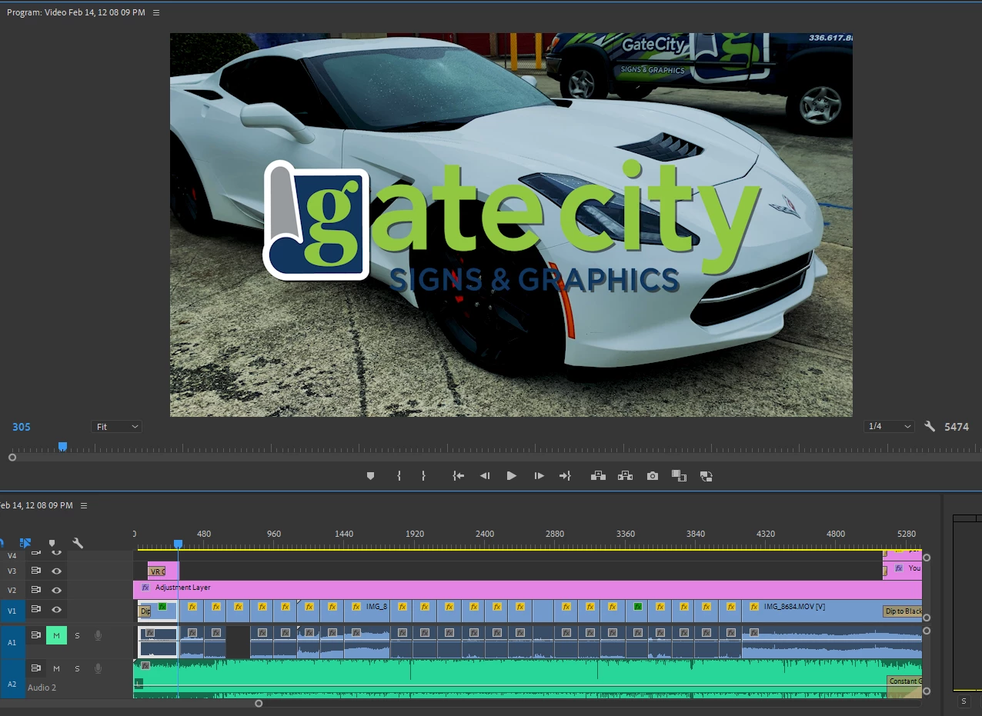Open the timeline panel hamburger menu

(84, 505)
